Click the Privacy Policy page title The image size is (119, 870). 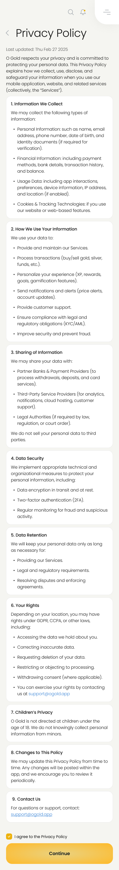pyautogui.click(x=51, y=33)
